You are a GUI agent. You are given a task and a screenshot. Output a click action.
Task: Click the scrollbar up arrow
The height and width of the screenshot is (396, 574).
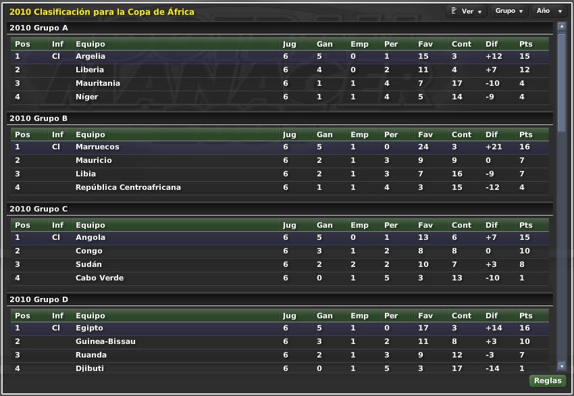click(561, 27)
